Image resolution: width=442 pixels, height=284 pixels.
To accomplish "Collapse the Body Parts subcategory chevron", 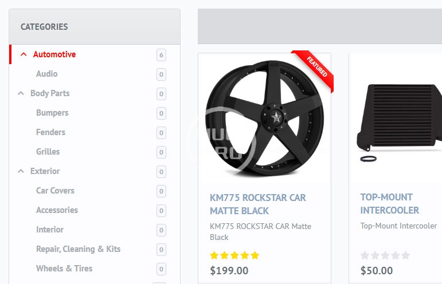I will click(21, 93).
